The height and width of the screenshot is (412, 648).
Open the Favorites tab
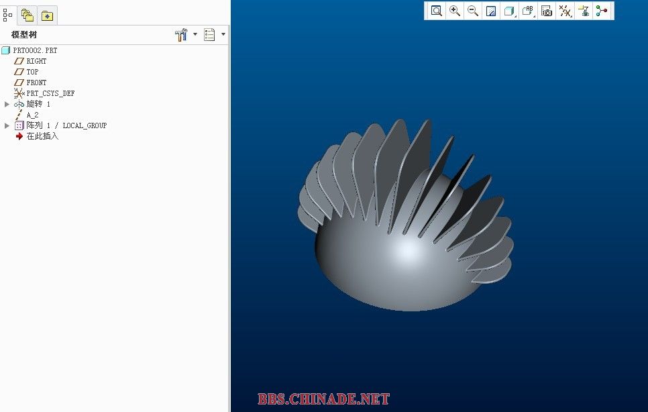(47, 15)
